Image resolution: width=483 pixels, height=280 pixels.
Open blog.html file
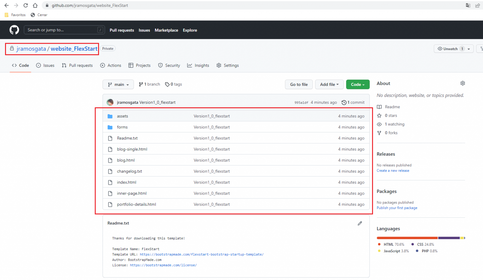click(126, 160)
